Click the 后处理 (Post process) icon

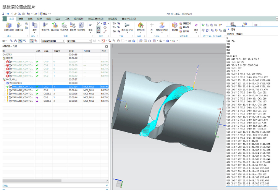coord(73,26)
